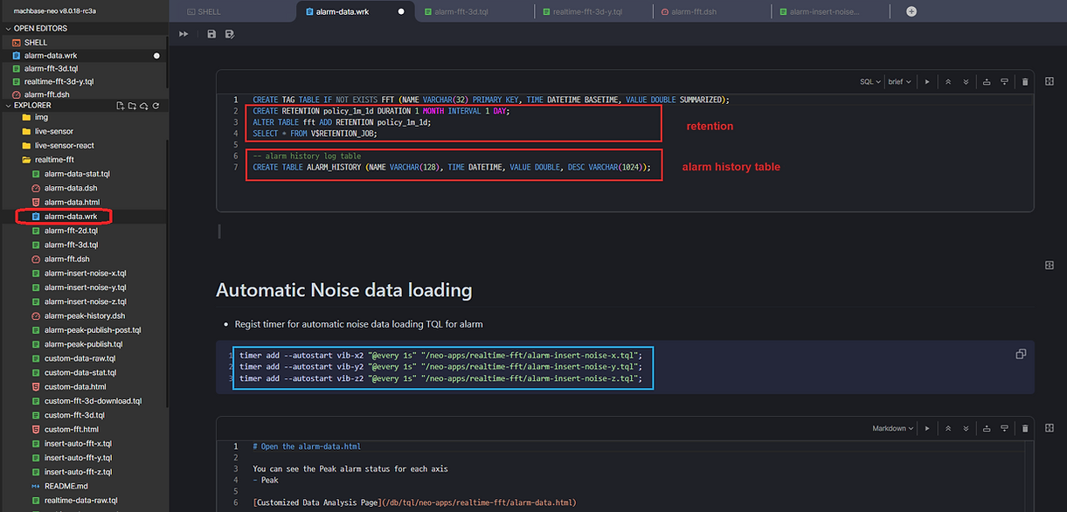Move the SQL cell up
Image resolution: width=1067 pixels, height=512 pixels.
coord(948,81)
